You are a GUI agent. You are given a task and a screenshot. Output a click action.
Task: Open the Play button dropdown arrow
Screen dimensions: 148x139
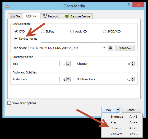(x=118, y=110)
